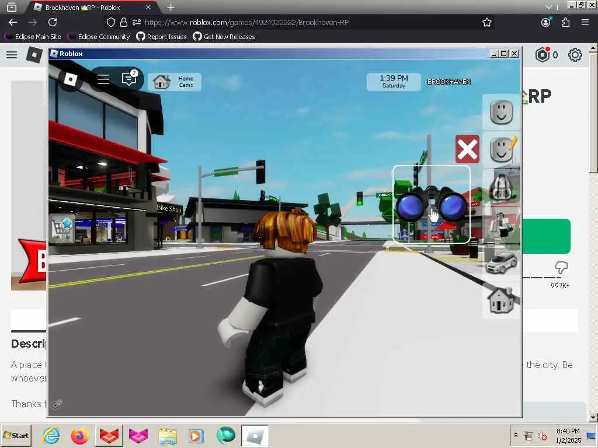The width and height of the screenshot is (598, 448).
Task: Launch Internet Explorer from taskbar
Action: [51, 435]
